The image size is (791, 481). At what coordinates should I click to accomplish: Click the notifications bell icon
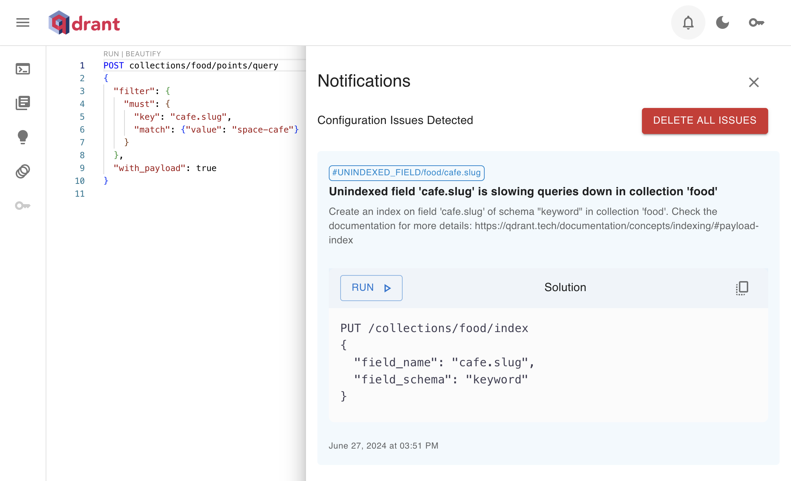click(x=688, y=22)
